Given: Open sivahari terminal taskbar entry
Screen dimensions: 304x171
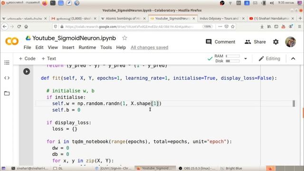Looking at the screenshot, I should pos(30,168).
